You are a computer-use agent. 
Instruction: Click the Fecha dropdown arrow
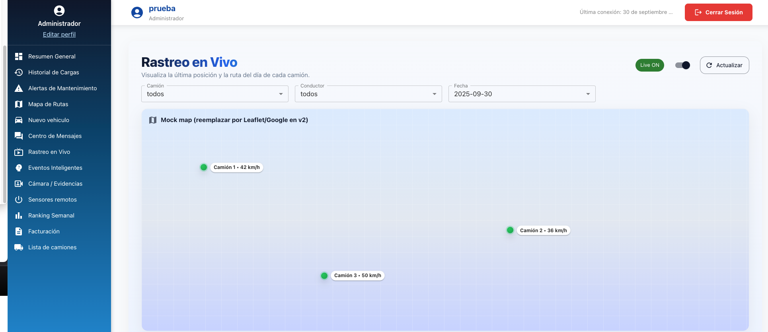click(588, 94)
